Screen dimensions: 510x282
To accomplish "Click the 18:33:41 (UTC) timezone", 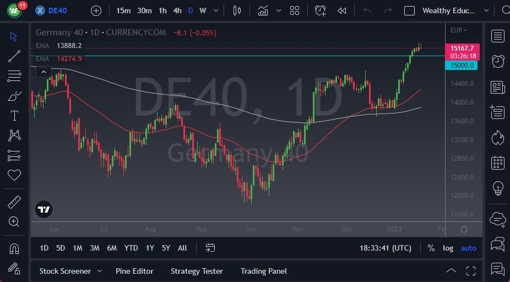I will click(x=386, y=248).
